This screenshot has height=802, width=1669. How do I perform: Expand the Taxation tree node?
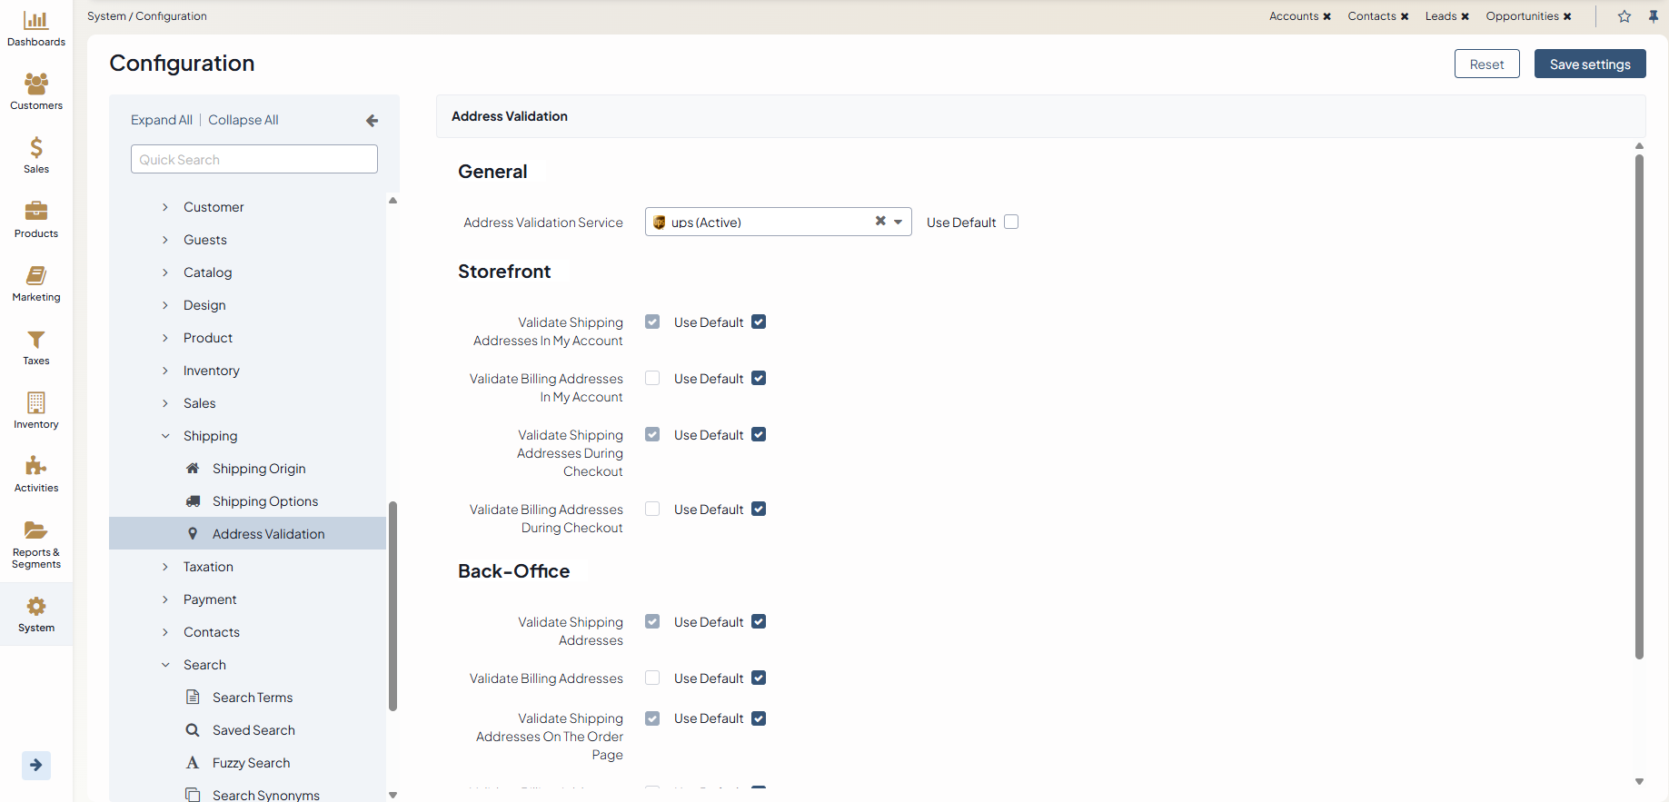(x=165, y=567)
